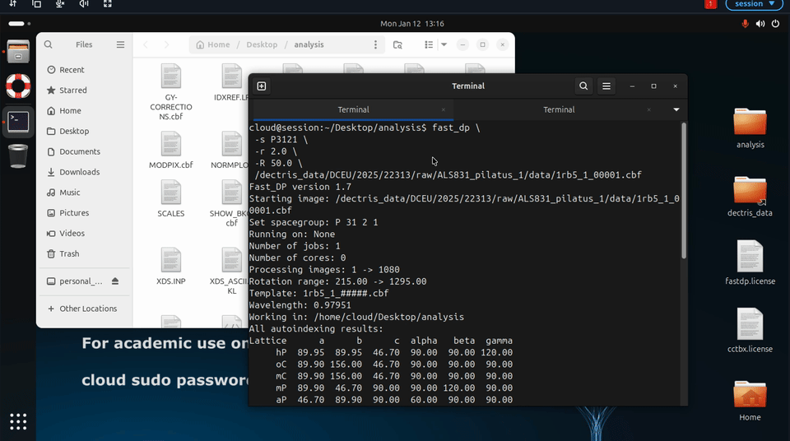This screenshot has width=790, height=441.
Task: Show applications grid in the dock
Action: tap(18, 420)
